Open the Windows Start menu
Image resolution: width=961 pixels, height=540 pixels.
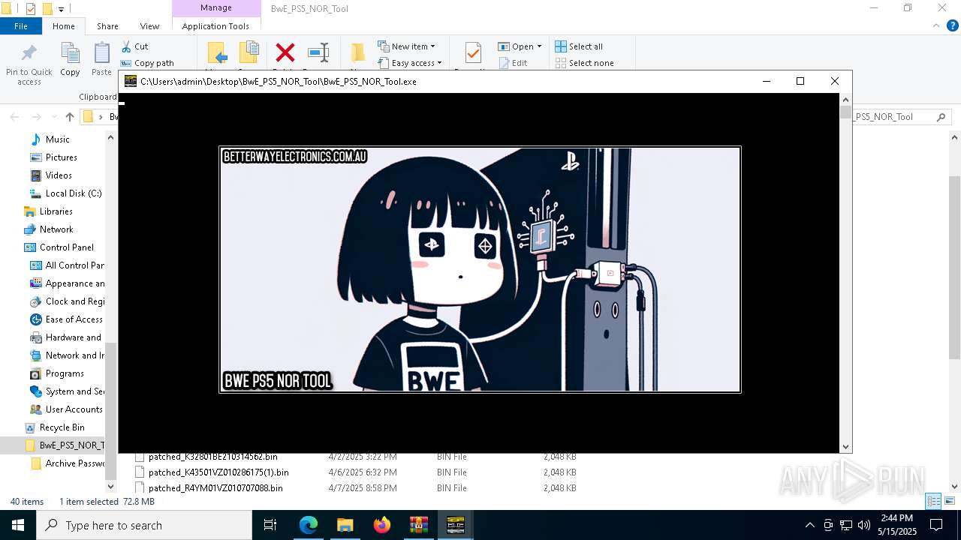coord(18,525)
